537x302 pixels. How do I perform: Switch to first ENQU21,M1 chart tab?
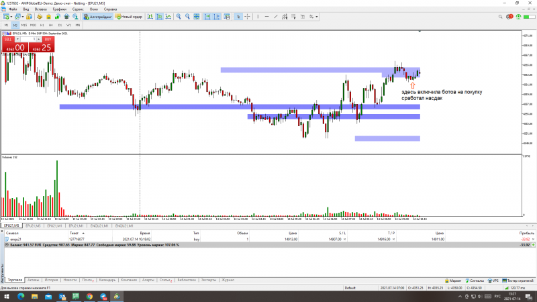coord(99,226)
